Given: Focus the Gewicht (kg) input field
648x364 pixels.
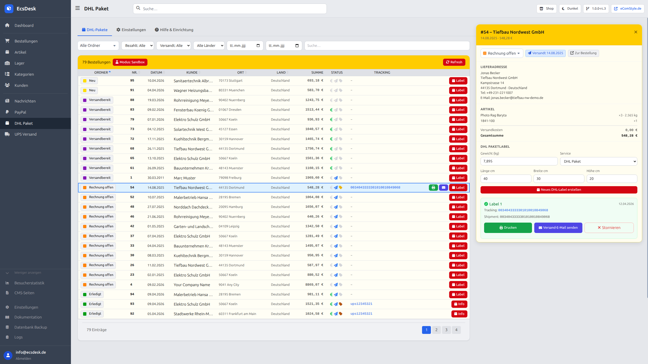Looking at the screenshot, I should (519, 161).
